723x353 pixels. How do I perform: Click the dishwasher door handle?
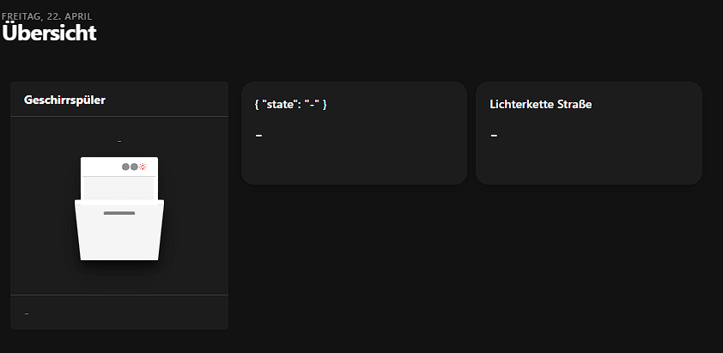point(119,212)
